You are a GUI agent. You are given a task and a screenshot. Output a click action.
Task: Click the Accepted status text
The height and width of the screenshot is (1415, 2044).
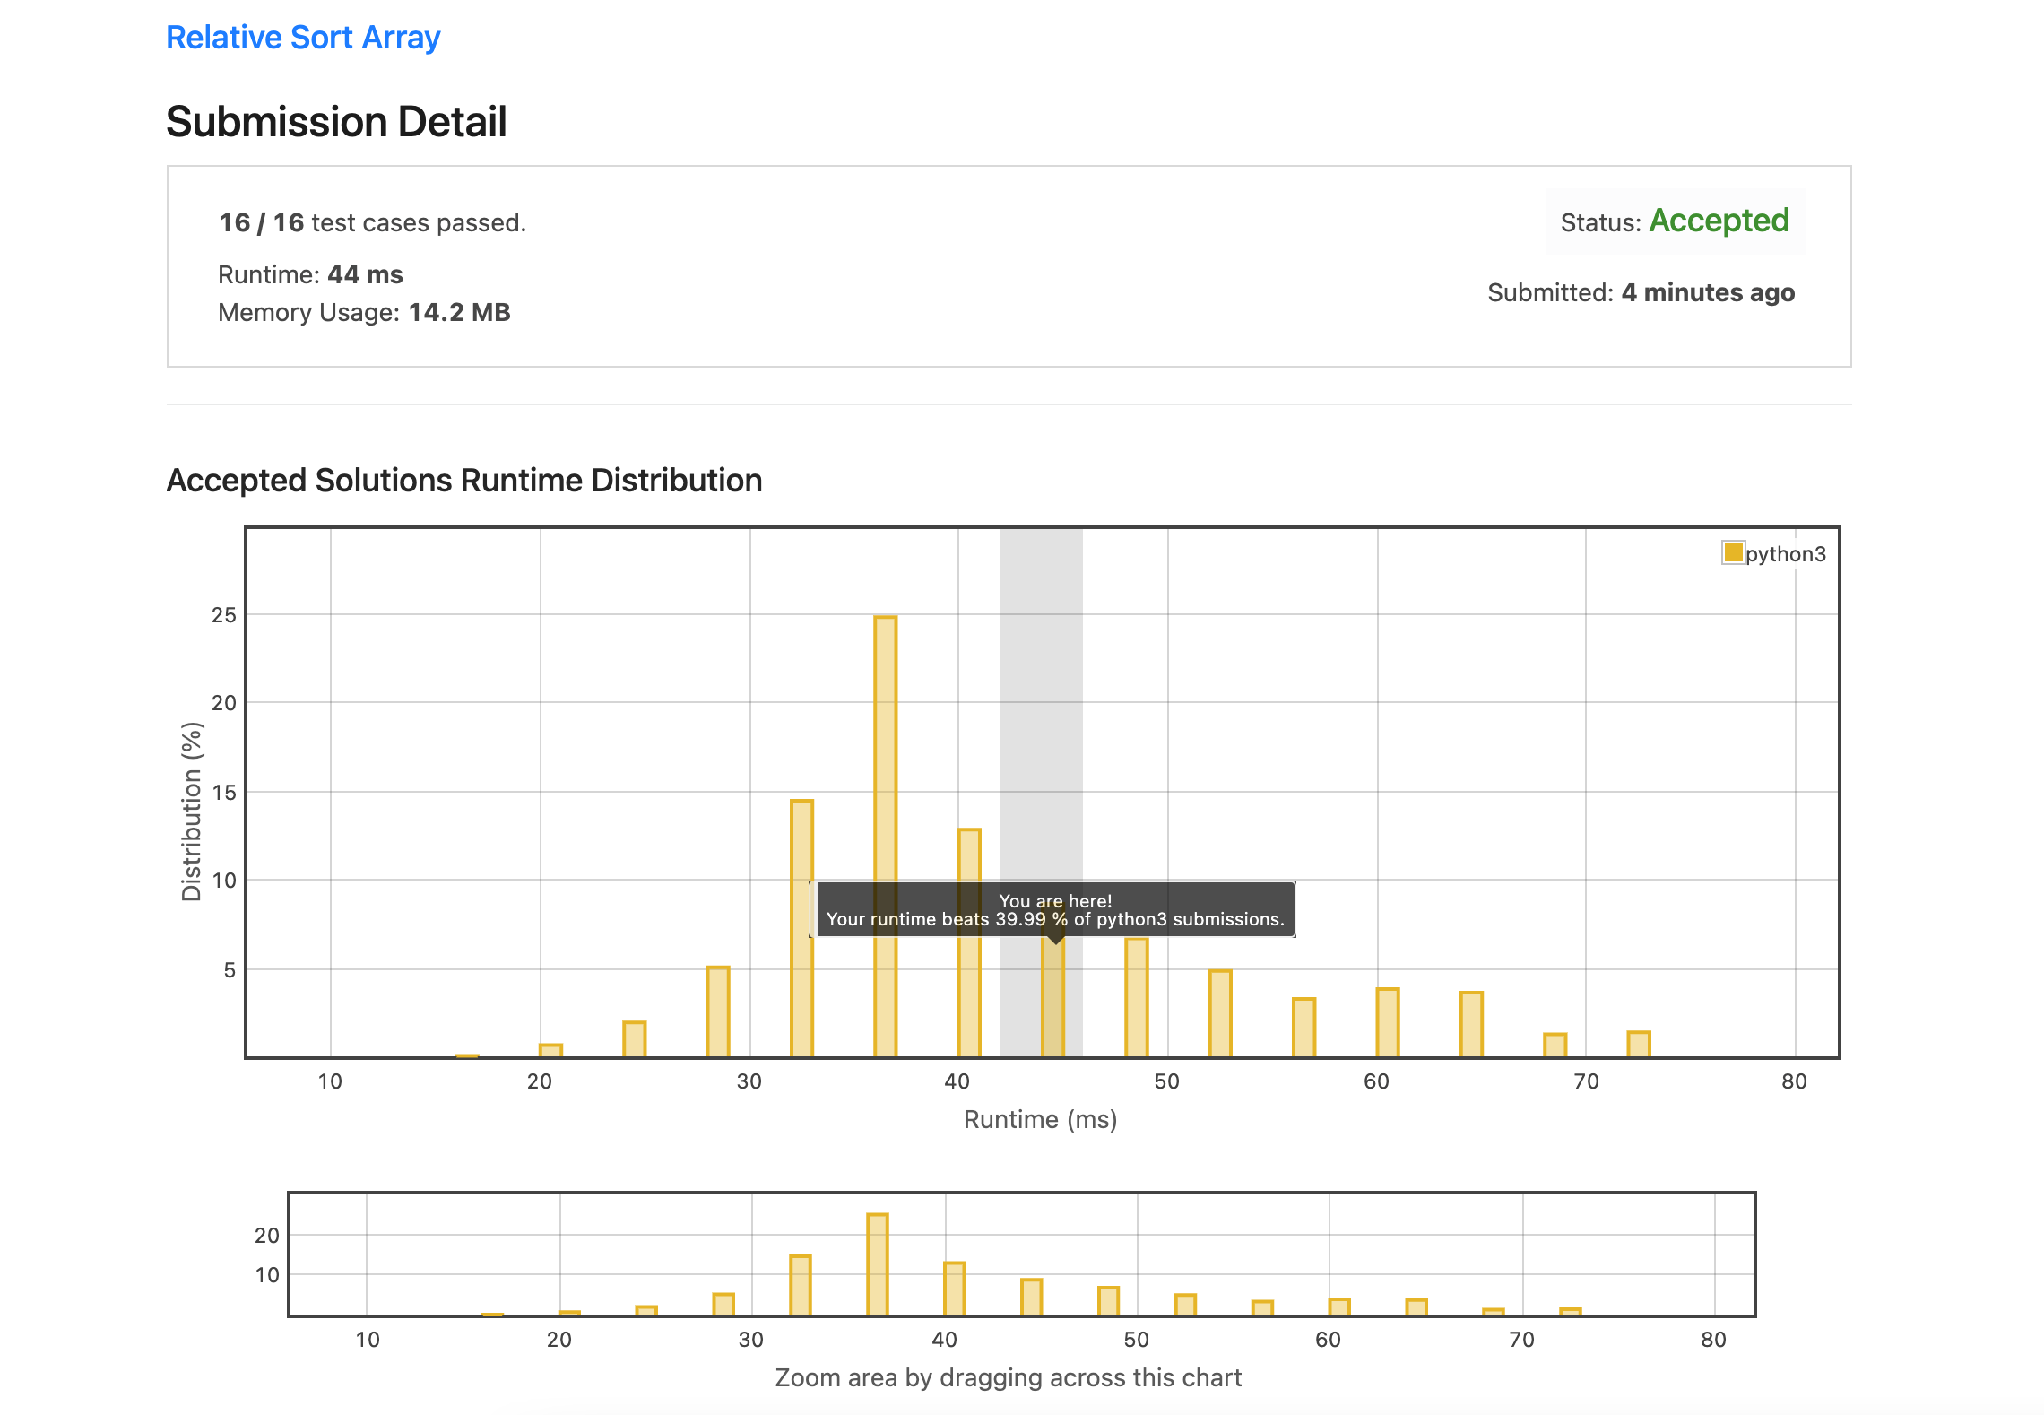pyautogui.click(x=1719, y=221)
